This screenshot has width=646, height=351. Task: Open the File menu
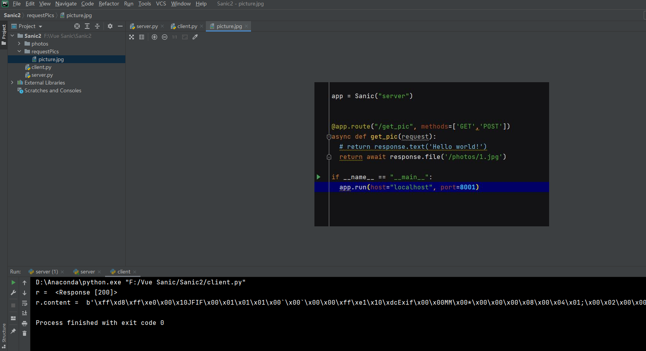17,4
